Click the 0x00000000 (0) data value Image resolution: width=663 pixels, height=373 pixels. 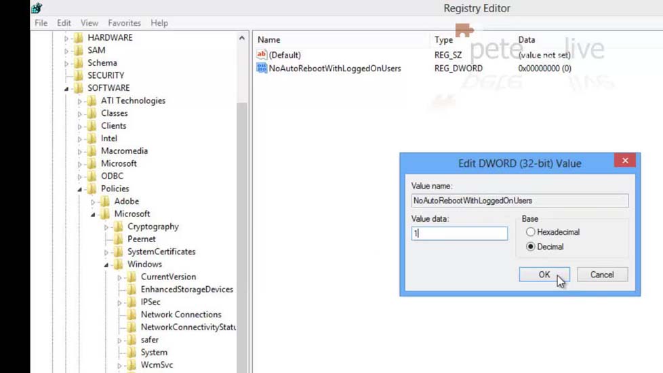pos(544,68)
